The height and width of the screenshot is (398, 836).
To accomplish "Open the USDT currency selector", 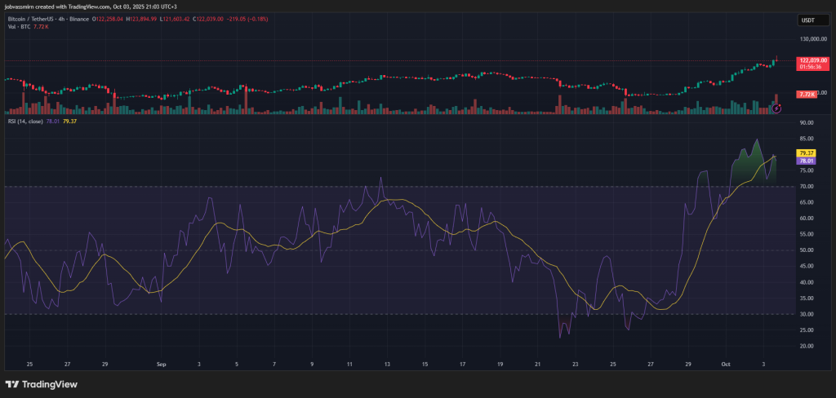I will click(808, 21).
